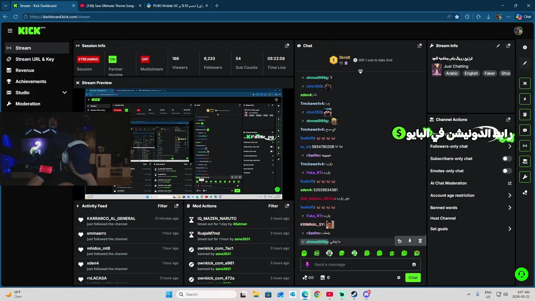The height and width of the screenshot is (301, 535).
Task: Open chat settings gear icon
Action: point(398,278)
